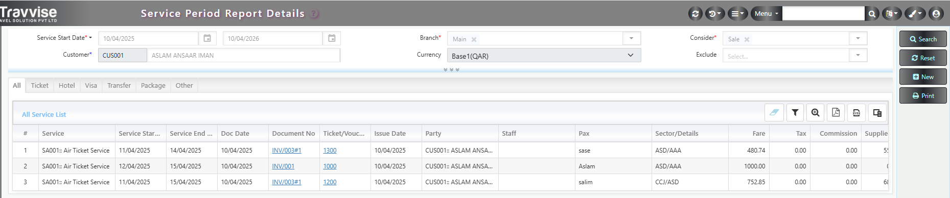The height and width of the screenshot is (198, 950).
Task: Open the Menu dropdown
Action: tap(766, 14)
